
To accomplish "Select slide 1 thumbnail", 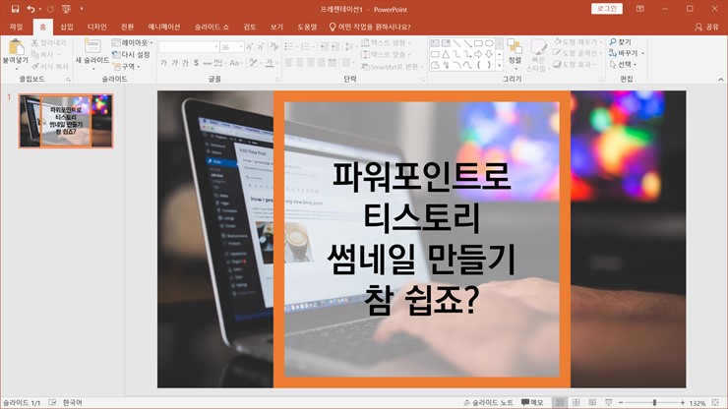I will tap(66, 121).
